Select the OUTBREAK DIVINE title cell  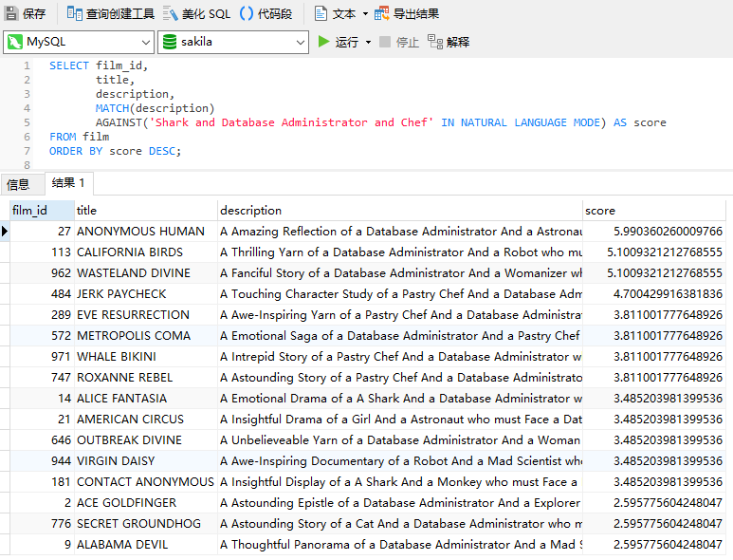[146, 439]
